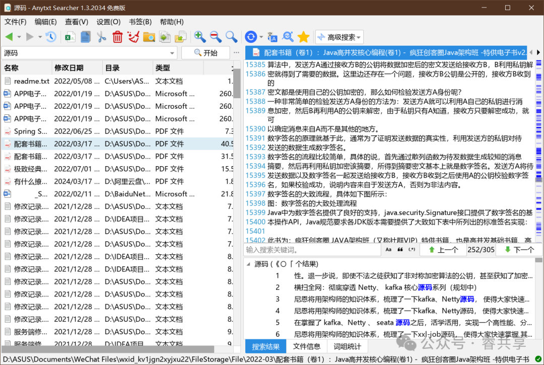Click preview line number 15390

pyautogui.click(x=255, y=129)
